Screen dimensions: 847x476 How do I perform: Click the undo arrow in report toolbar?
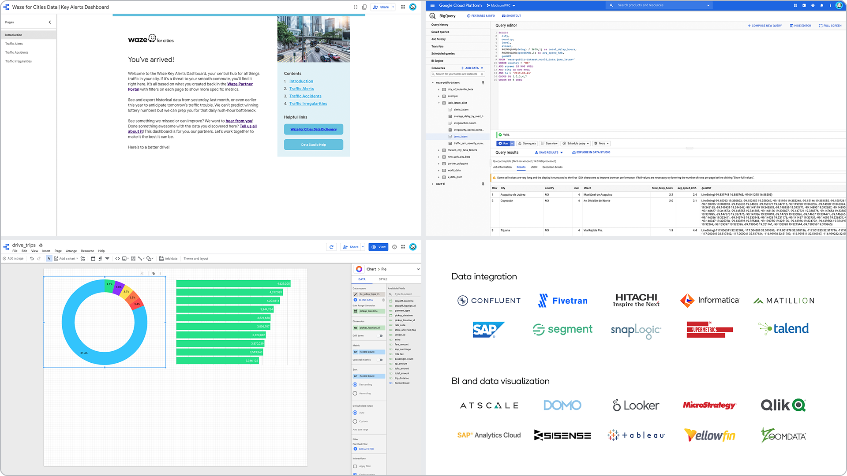pyautogui.click(x=32, y=259)
